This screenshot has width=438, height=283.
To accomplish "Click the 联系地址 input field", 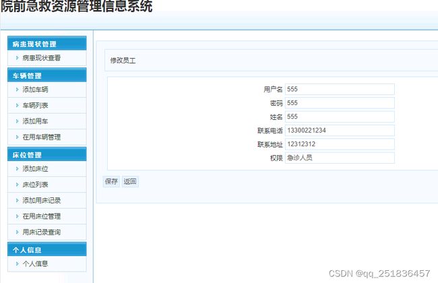I will point(340,144).
